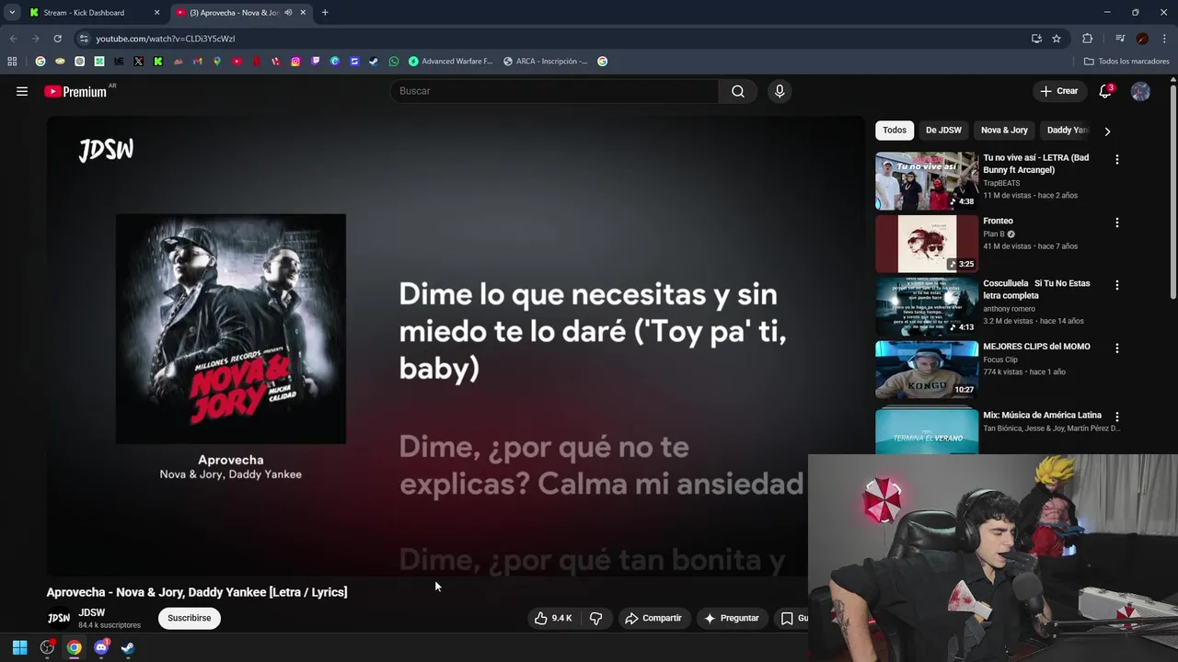1178x662 pixels.
Task: Select the Aprovecha YouTube tab
Action: tap(241, 13)
